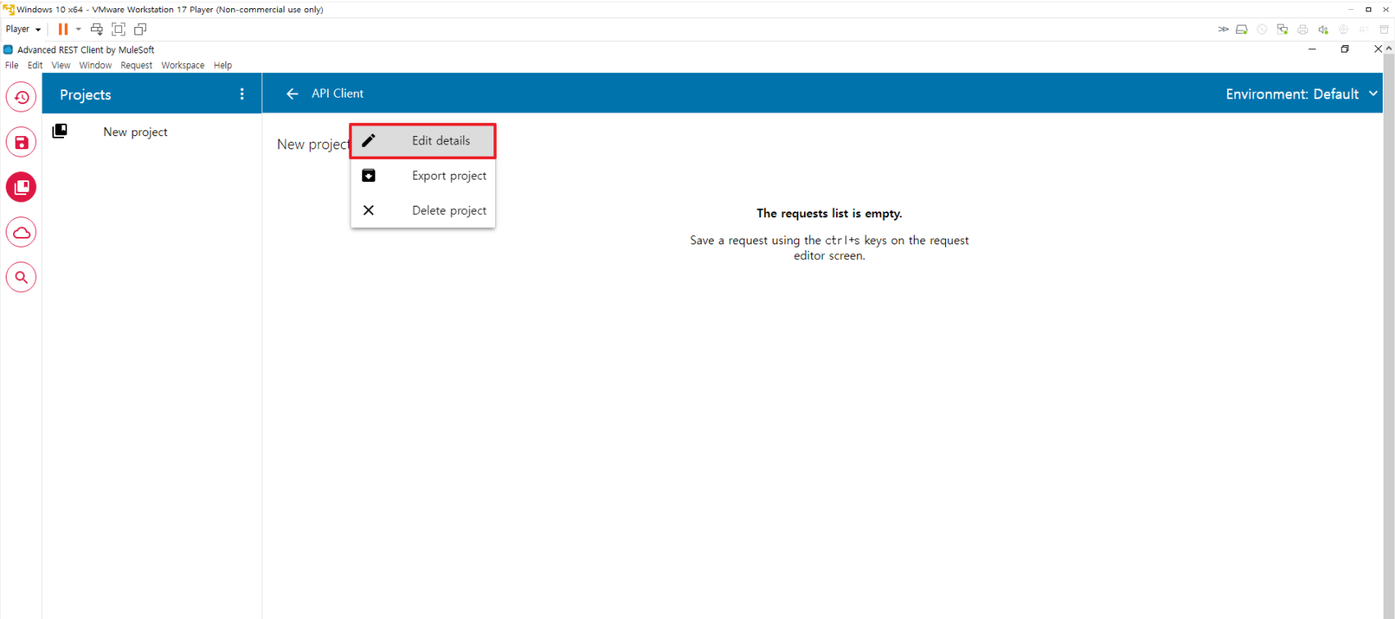Expand the VMware double-chevron devices toggle

(1223, 30)
